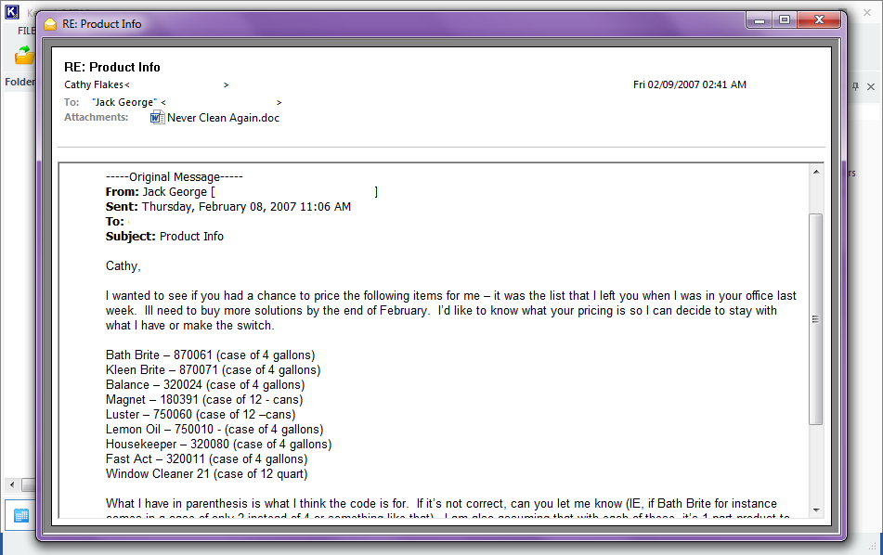The height and width of the screenshot is (555, 883).
Task: Click the resize grip in background window corner
Action: 873,546
